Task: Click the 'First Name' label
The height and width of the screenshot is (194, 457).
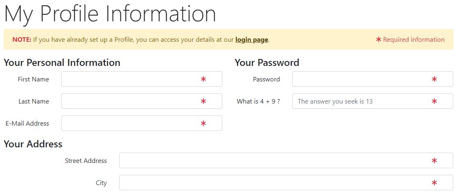Action: pyautogui.click(x=34, y=79)
